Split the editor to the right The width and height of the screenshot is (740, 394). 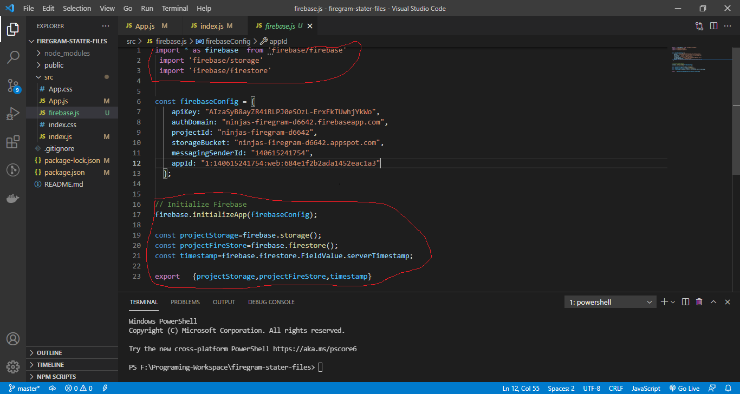pyautogui.click(x=713, y=26)
